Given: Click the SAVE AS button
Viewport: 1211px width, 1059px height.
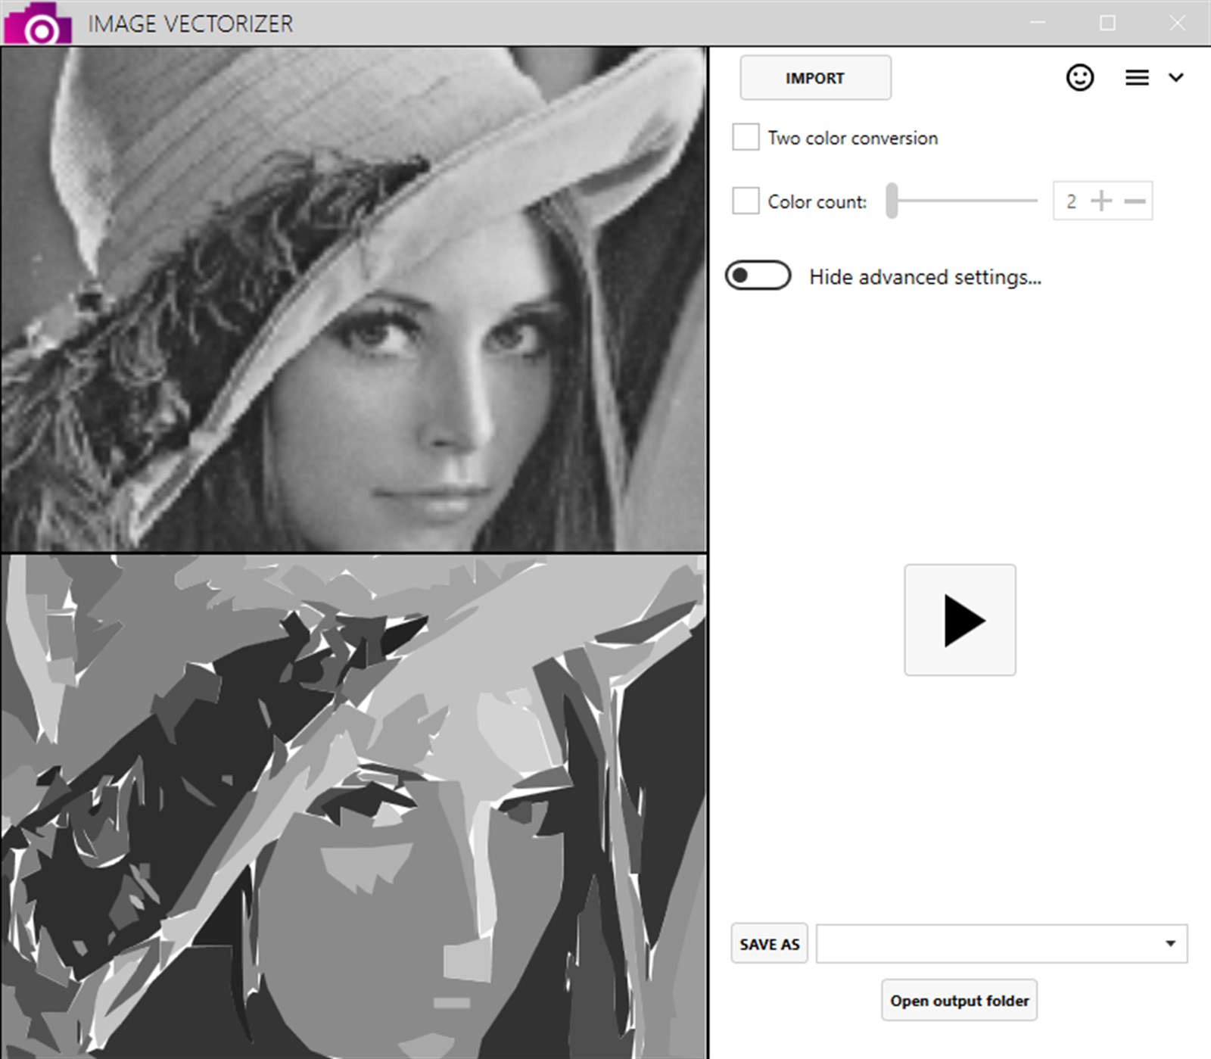Looking at the screenshot, I should click(769, 944).
